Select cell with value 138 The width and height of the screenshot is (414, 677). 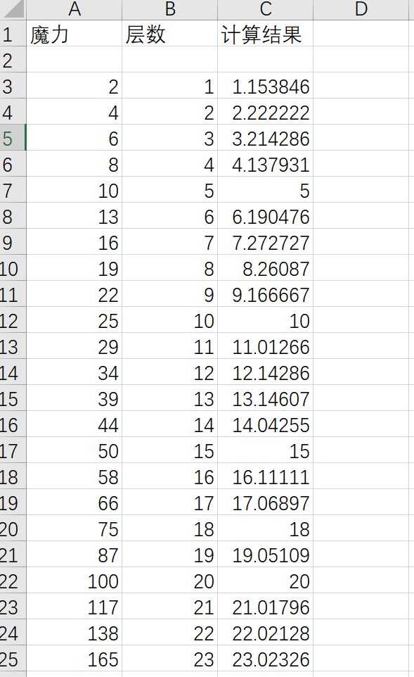(75, 633)
